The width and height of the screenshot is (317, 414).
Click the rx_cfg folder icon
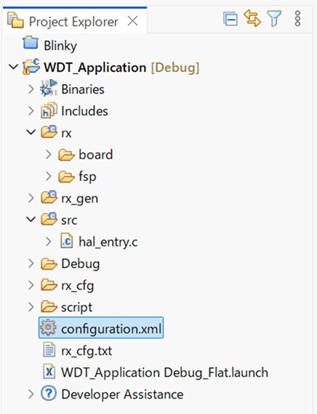pyautogui.click(x=49, y=285)
